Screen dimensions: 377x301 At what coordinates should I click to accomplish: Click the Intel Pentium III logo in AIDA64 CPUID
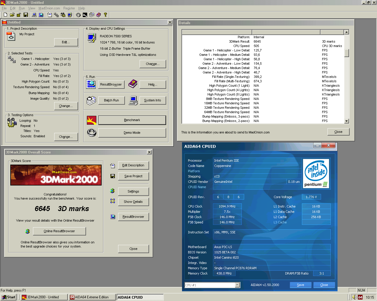pyautogui.click(x=316, y=173)
